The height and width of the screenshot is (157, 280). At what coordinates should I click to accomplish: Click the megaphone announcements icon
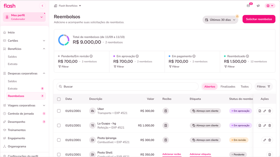click(258, 6)
